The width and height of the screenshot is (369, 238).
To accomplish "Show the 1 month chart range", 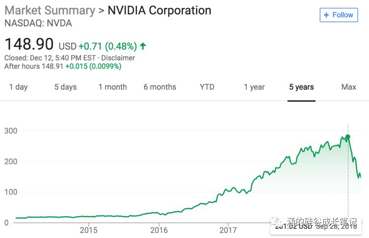I will [112, 87].
